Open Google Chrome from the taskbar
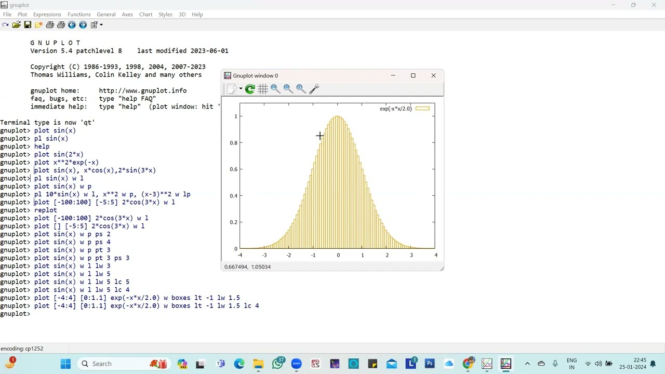The image size is (665, 374). 468,364
